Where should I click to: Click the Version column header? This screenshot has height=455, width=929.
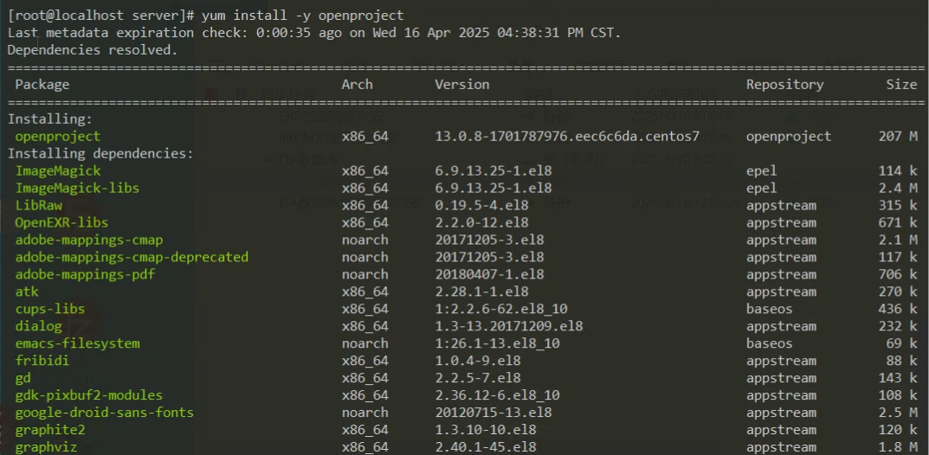(462, 85)
